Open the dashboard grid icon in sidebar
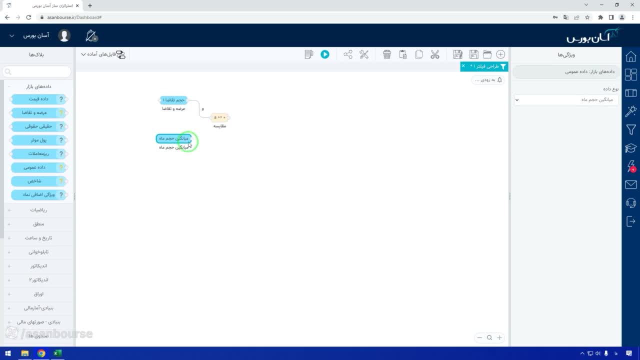 click(631, 74)
